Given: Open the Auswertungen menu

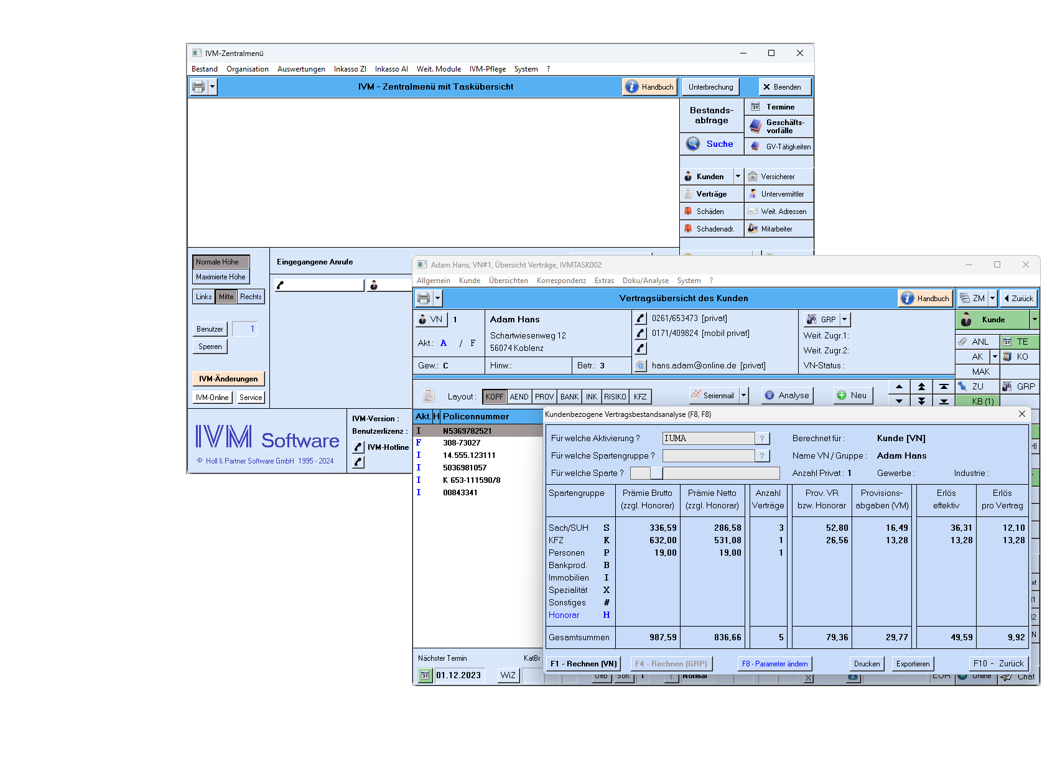Looking at the screenshot, I should 301,69.
